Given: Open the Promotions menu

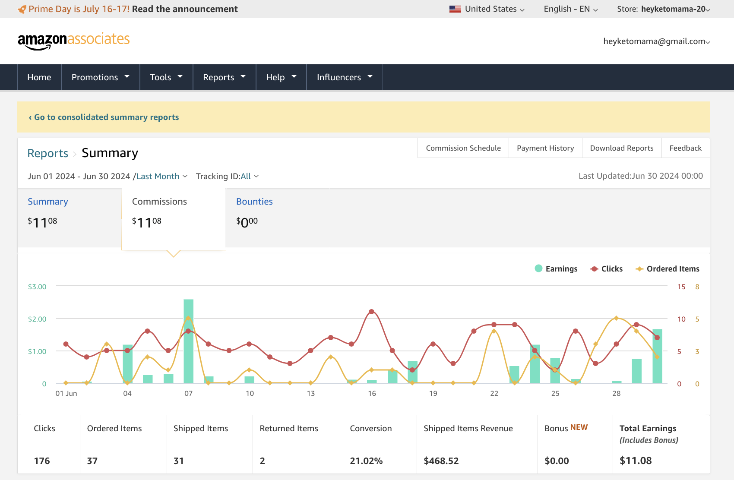Looking at the screenshot, I should [x=100, y=77].
